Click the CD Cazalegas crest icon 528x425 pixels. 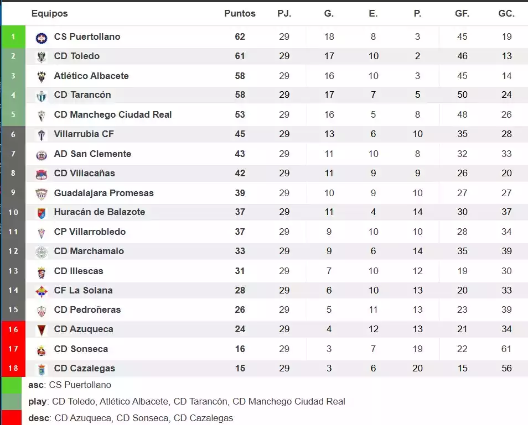[x=42, y=369]
